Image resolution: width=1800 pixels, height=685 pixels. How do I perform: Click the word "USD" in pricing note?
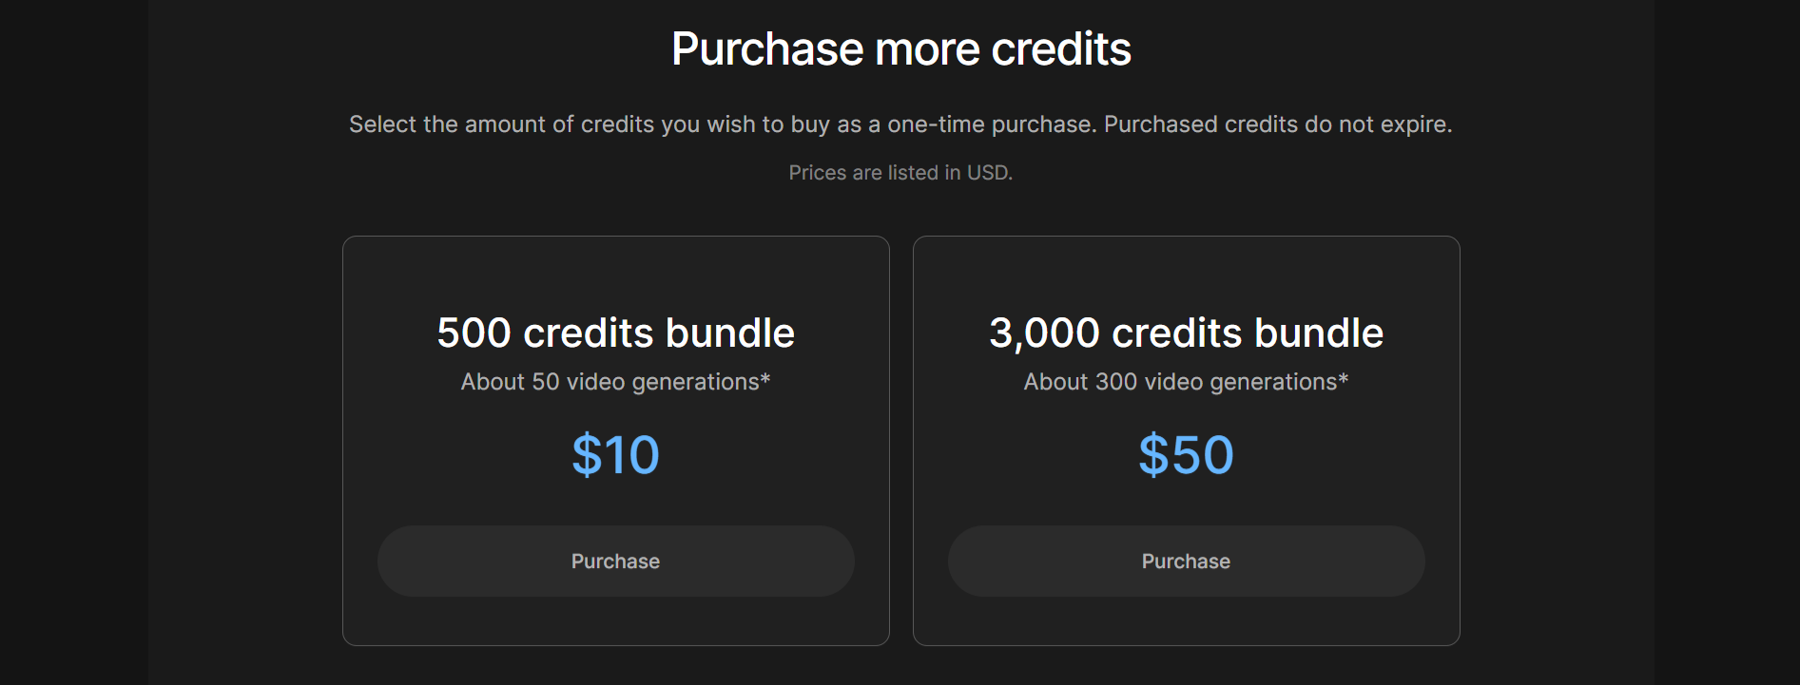tap(987, 173)
